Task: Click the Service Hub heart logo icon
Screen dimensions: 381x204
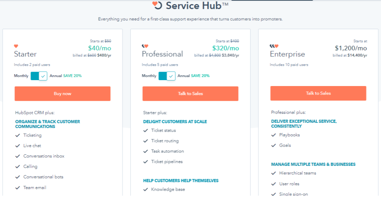Action: [157, 6]
